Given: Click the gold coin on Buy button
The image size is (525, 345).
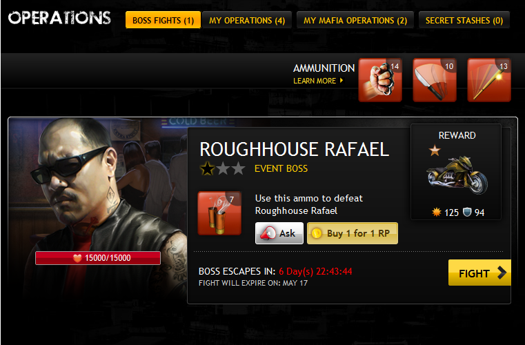Looking at the screenshot, I should tap(317, 233).
